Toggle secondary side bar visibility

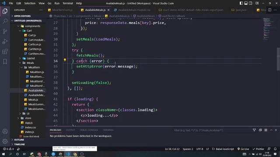pos(251,3)
